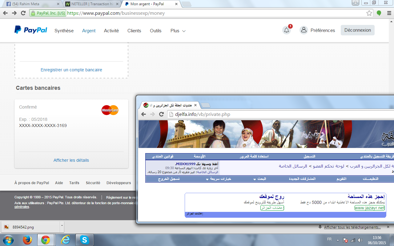
Task: Open a new tab in the PayPal window
Action: 187,4
